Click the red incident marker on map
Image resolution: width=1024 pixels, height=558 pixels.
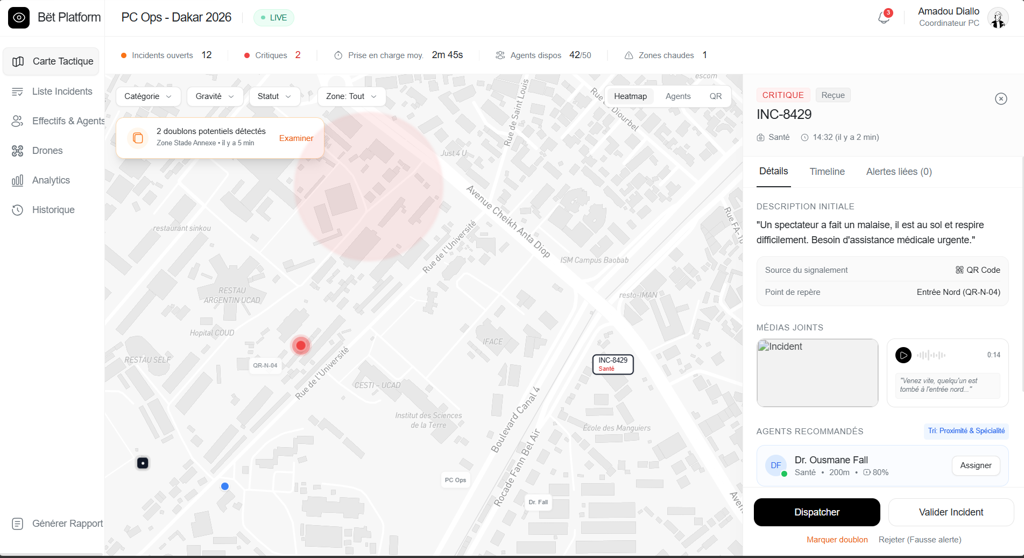301,345
